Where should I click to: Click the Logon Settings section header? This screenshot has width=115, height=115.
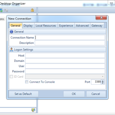point(57,50)
